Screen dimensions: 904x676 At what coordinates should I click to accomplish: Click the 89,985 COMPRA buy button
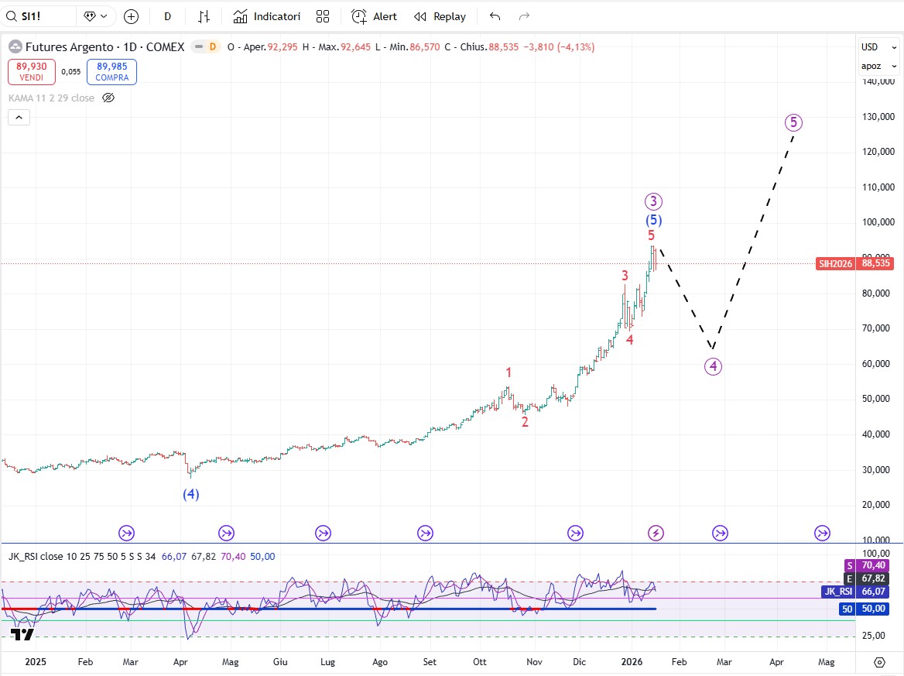click(112, 71)
